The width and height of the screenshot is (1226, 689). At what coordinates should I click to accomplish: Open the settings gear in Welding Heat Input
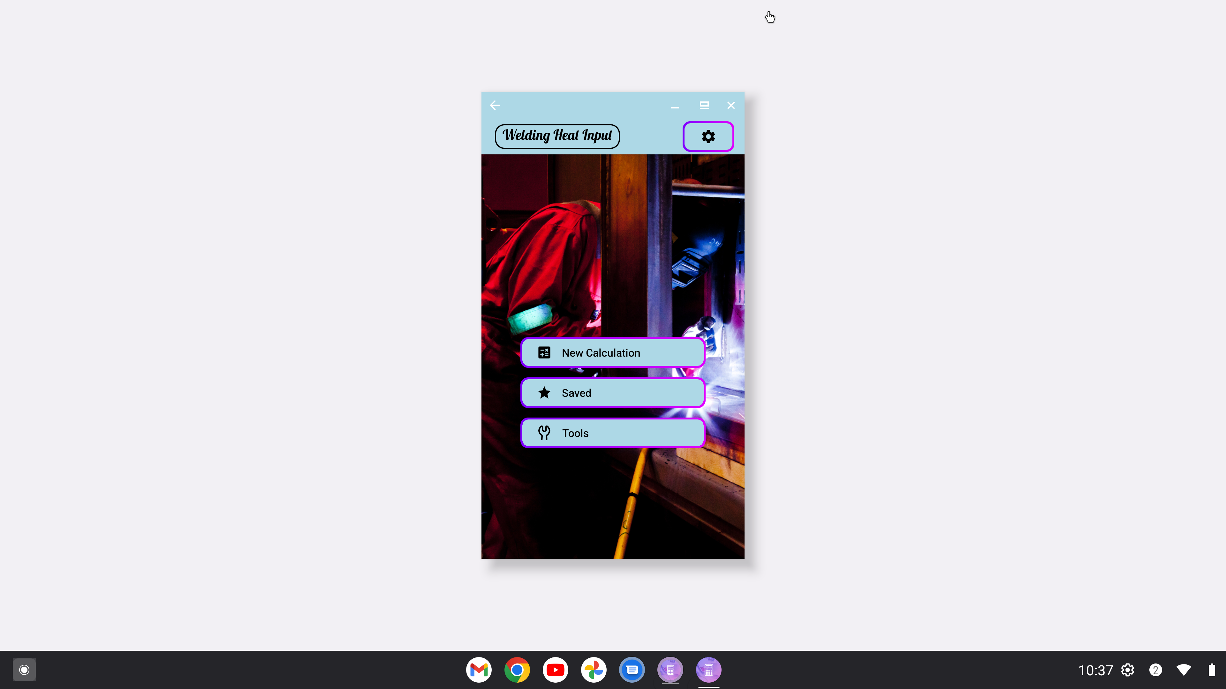[708, 137]
